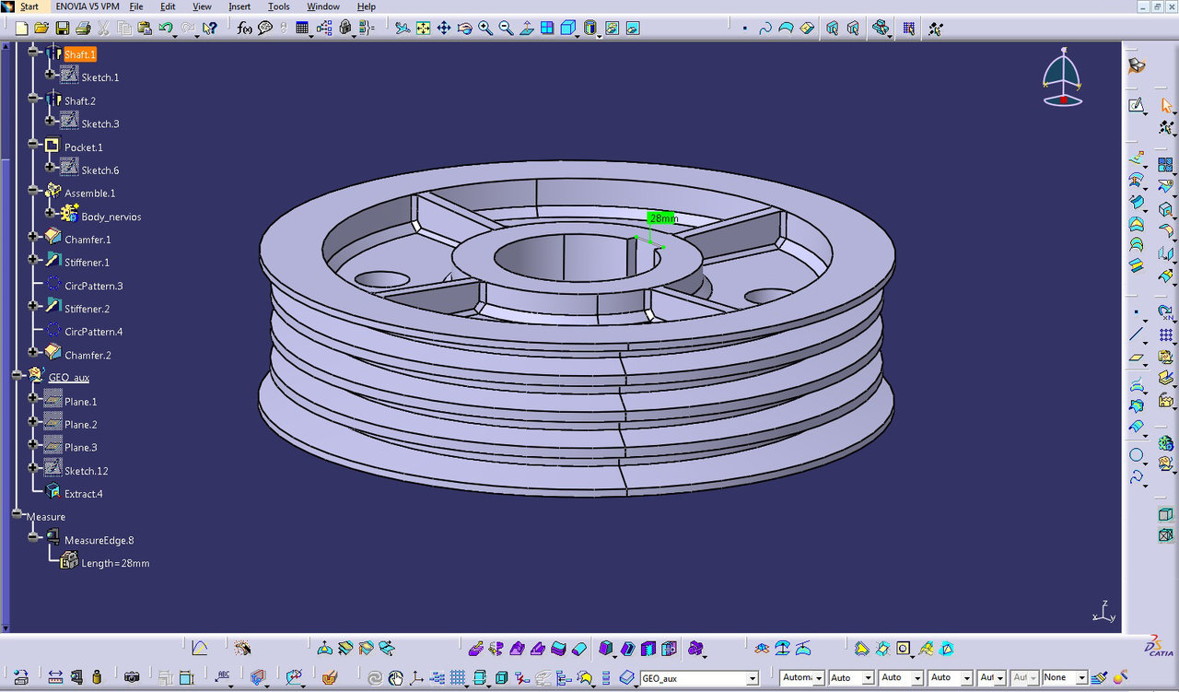The width and height of the screenshot is (1179, 692).
Task: Select MeasureEdge.8 in the tree
Action: 99,540
